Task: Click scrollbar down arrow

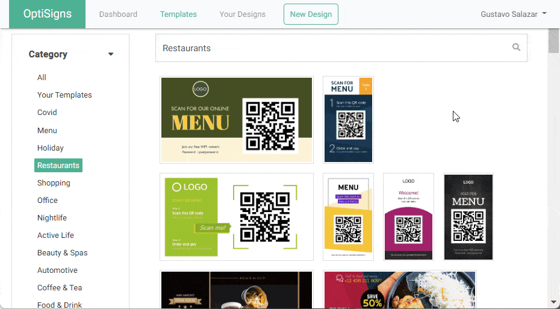Action: click(x=553, y=303)
